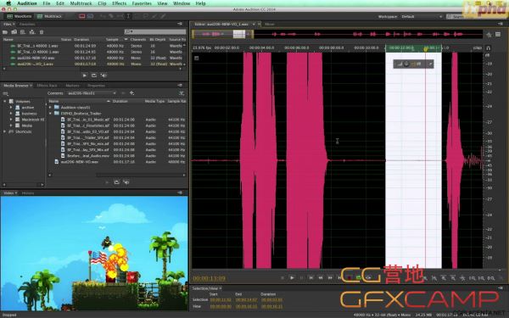Adjust the HUD amplitude gain knob
The image size is (509, 318).
point(406,64)
